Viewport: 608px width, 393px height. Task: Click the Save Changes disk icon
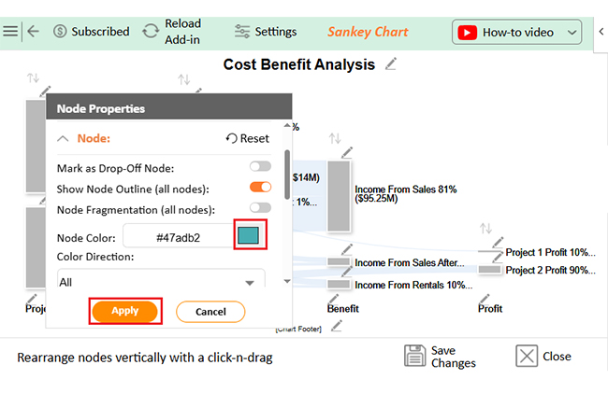(x=415, y=356)
